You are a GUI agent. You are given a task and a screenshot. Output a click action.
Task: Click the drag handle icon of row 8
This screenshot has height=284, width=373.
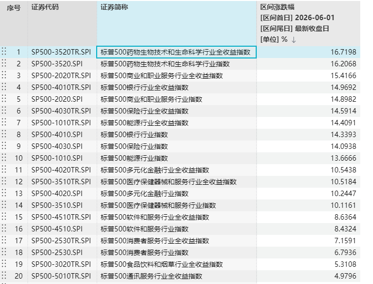click(4, 134)
